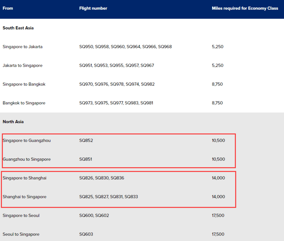Image resolution: width=284 pixels, height=241 pixels.
Task: Click the 'Singapore to Seoul' route
Action: (21, 215)
